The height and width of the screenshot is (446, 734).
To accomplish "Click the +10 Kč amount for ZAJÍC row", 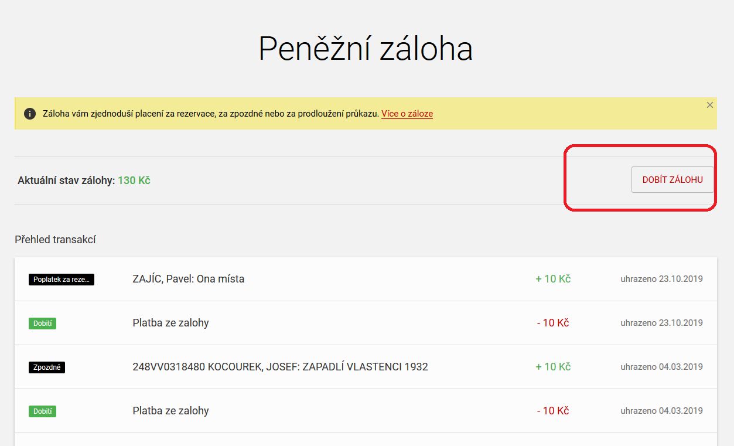I will coord(553,279).
